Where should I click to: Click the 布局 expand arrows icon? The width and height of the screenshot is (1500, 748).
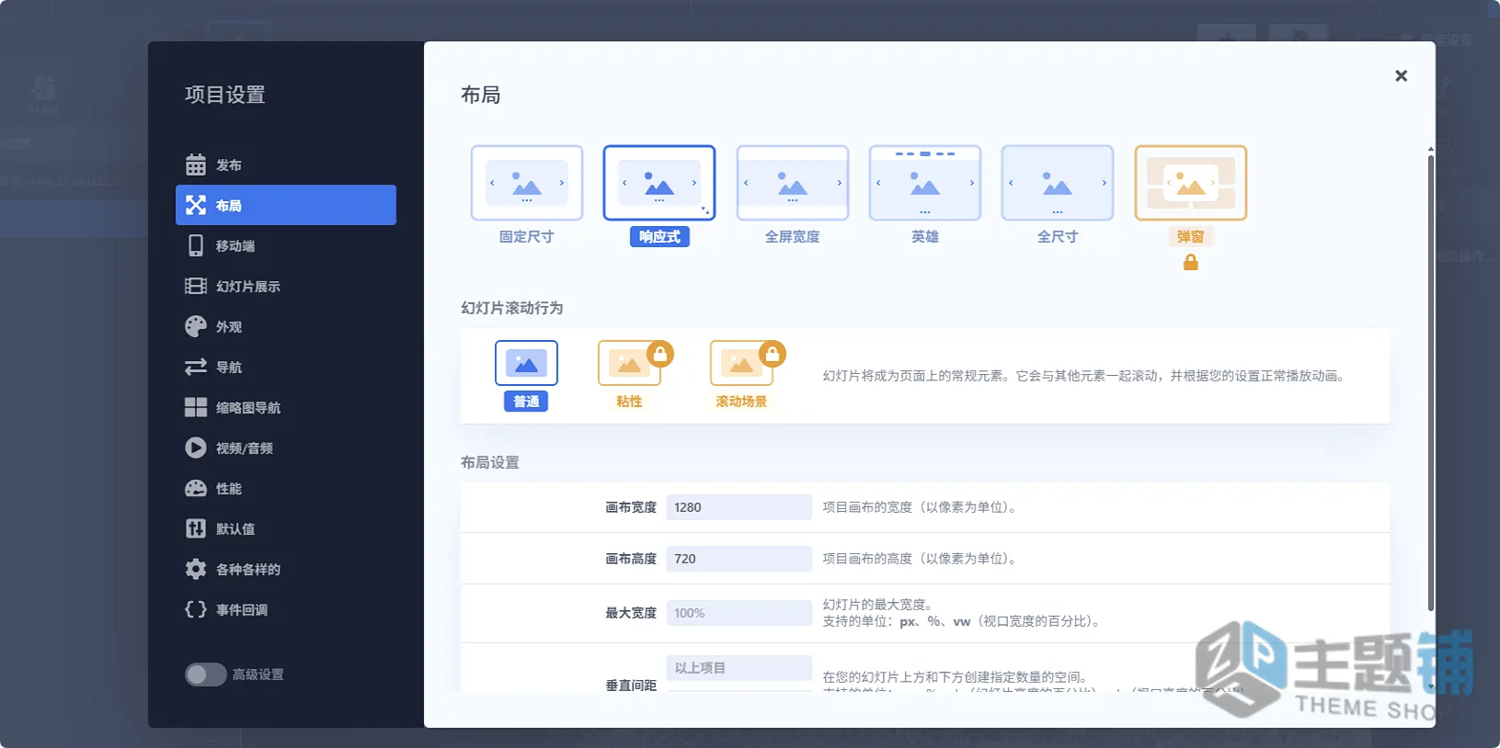(x=196, y=205)
